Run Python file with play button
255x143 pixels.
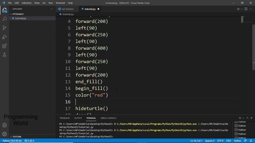[238, 9]
